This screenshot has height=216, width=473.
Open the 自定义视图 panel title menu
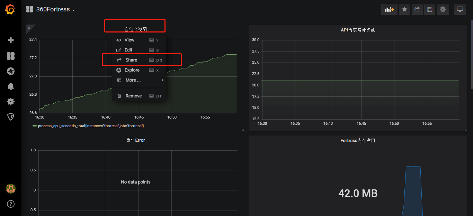pyautogui.click(x=136, y=30)
